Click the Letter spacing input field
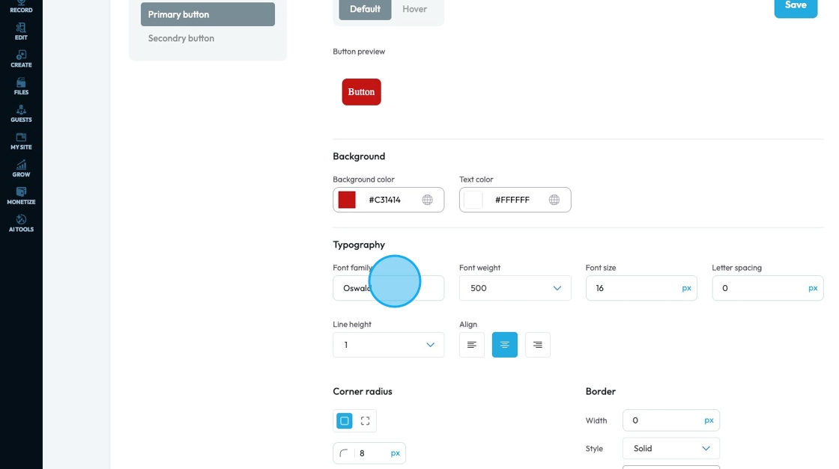 coord(767,288)
